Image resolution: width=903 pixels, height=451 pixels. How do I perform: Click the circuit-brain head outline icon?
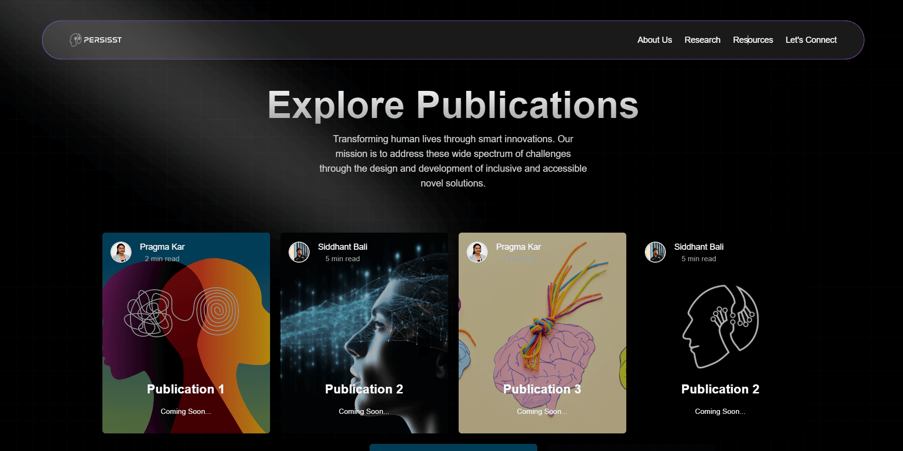point(720,326)
